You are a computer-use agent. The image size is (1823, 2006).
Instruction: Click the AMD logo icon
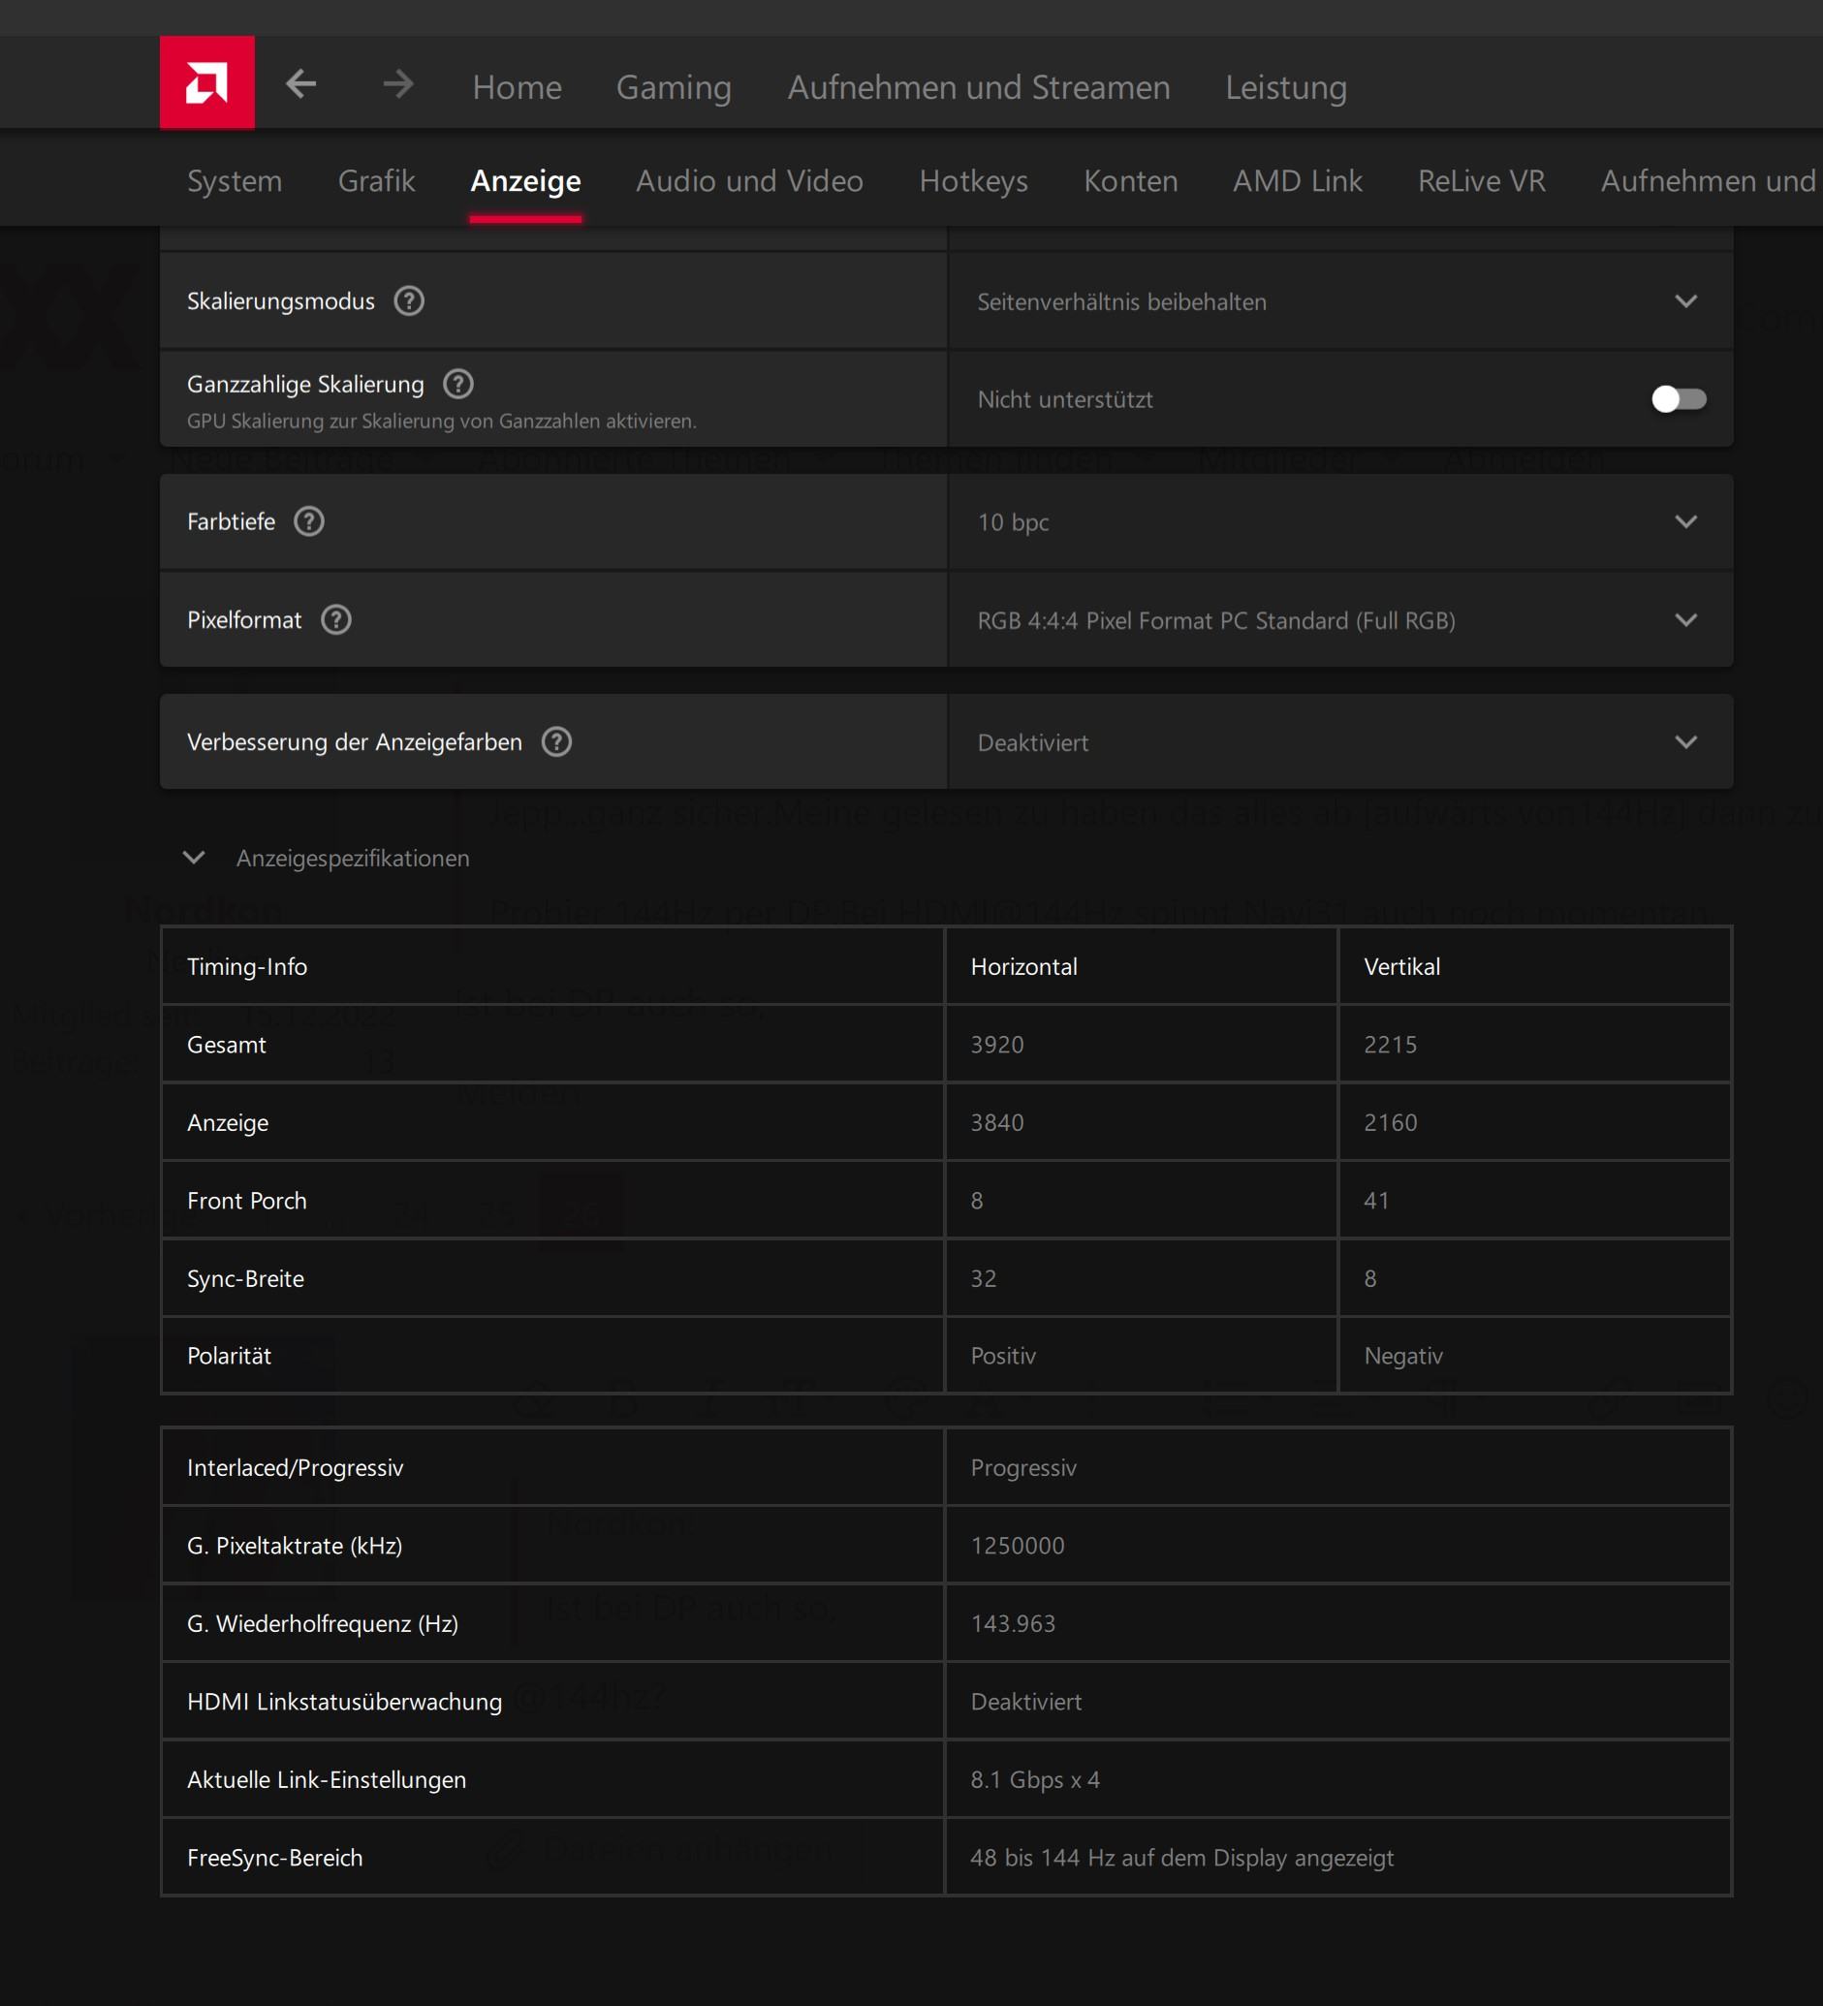point(206,82)
